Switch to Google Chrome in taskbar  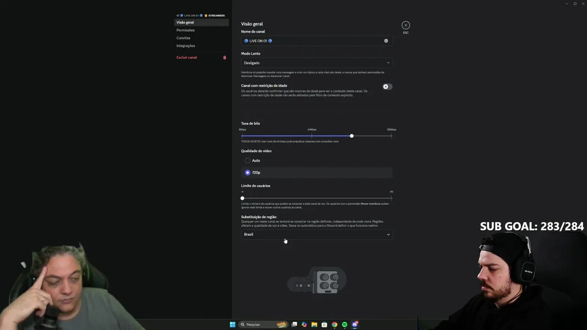[334, 324]
